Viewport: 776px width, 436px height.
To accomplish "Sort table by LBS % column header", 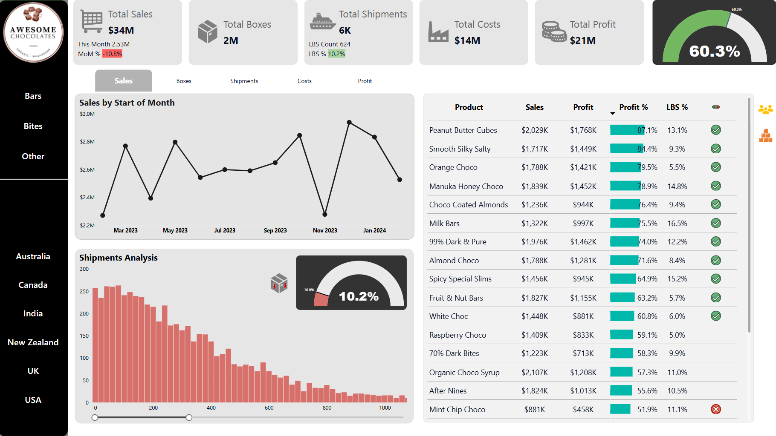I will point(677,107).
